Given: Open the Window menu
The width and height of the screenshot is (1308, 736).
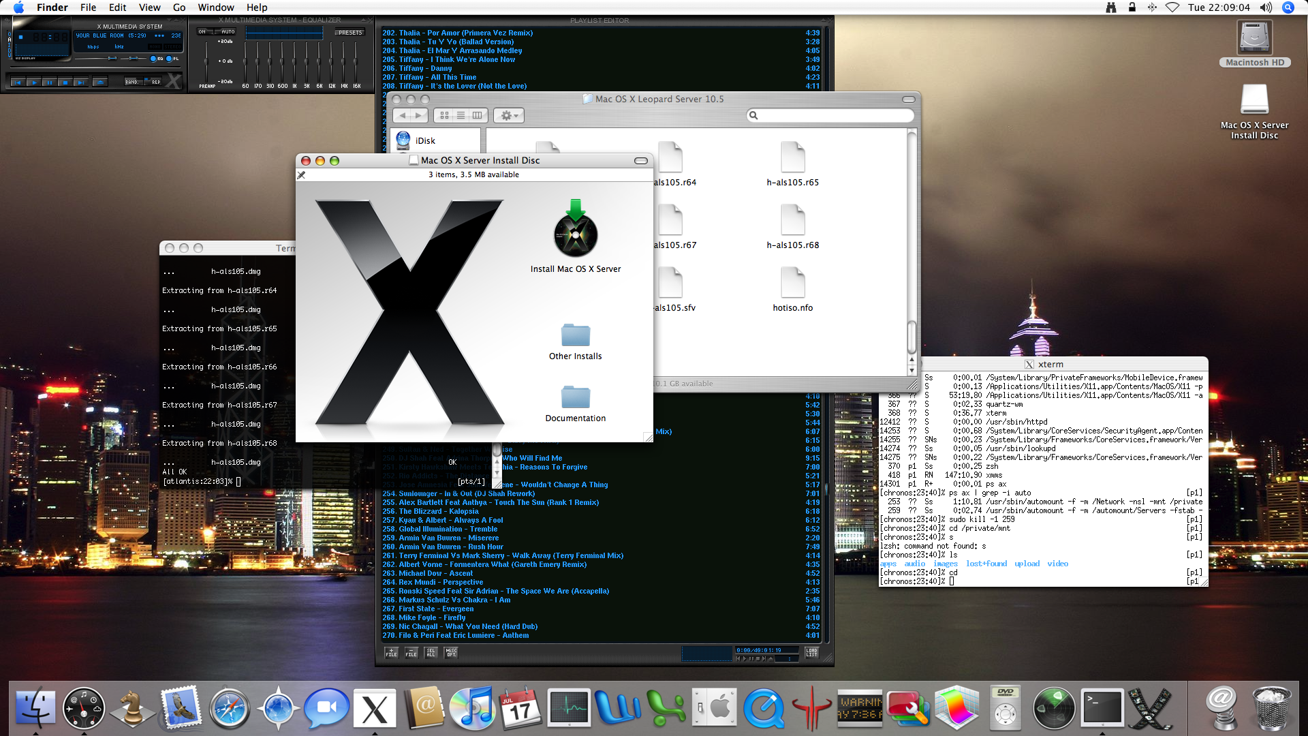Looking at the screenshot, I should point(216,7).
